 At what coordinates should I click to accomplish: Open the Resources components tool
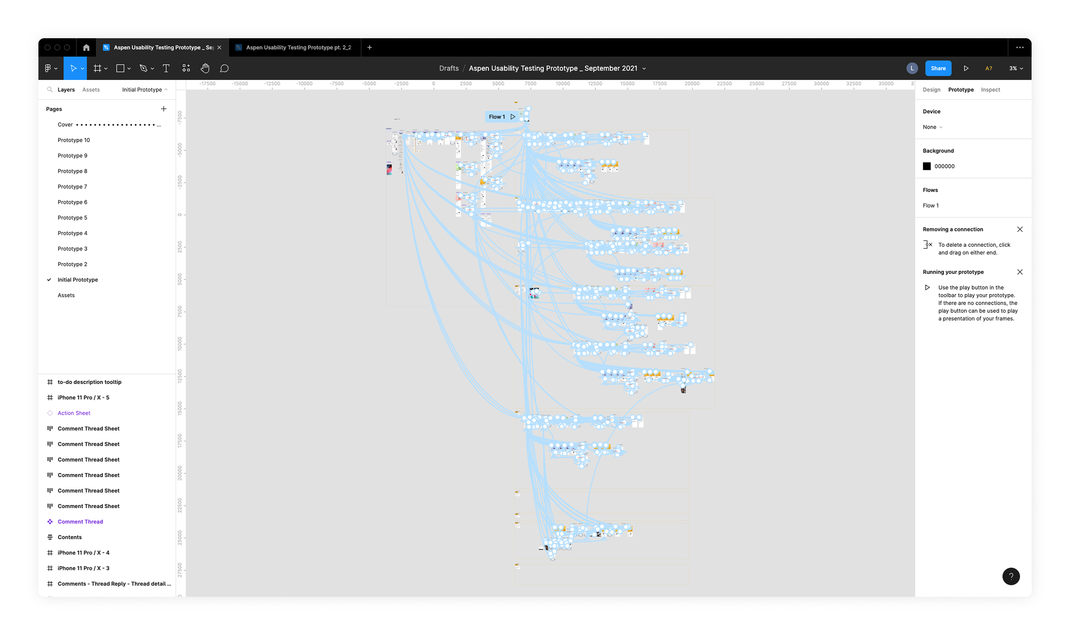click(186, 69)
